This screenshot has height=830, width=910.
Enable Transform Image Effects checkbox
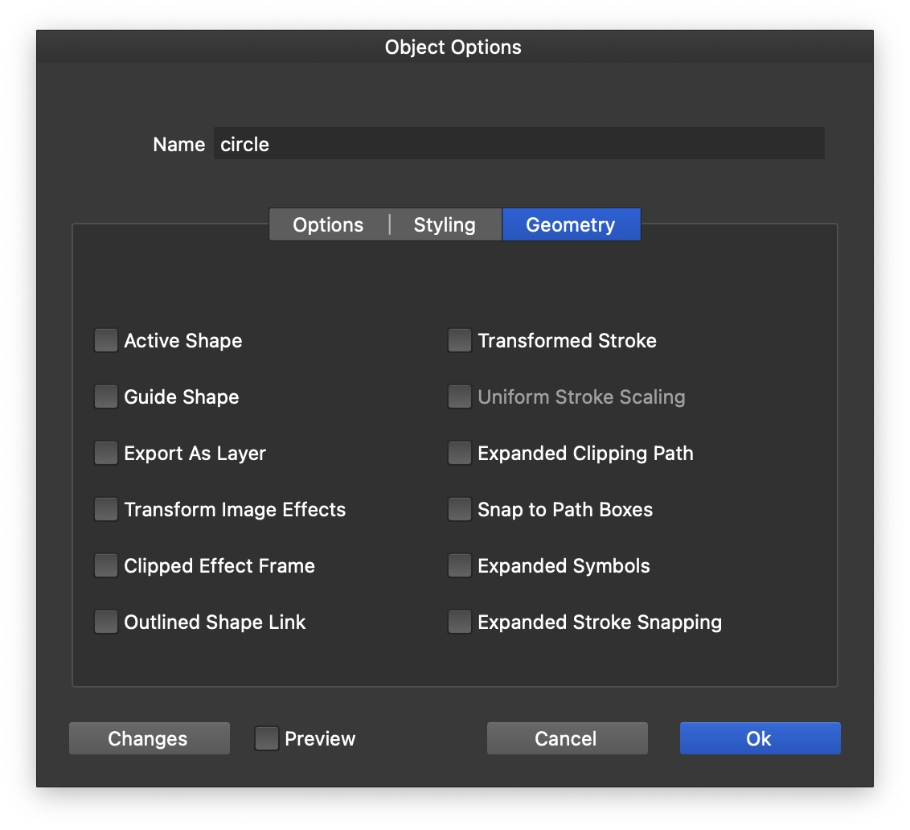(x=106, y=510)
